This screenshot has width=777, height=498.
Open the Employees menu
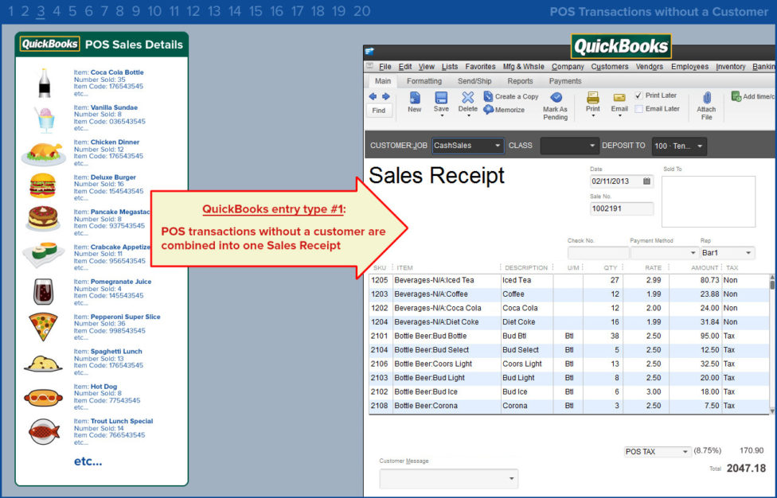[689, 66]
